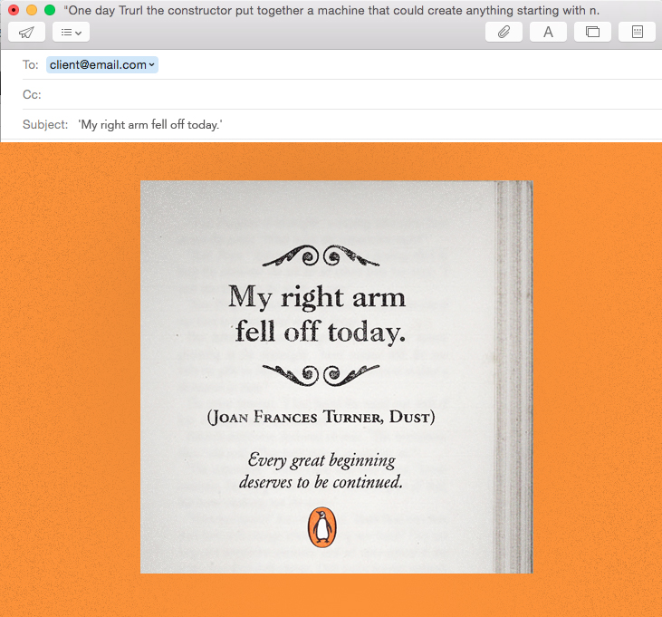662x617 pixels.
Task: Click the Subject field text
Action: 150,125
